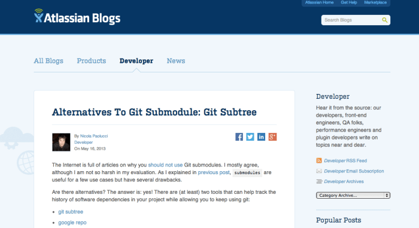Click the 'Popular Posts' heading

pos(339,220)
